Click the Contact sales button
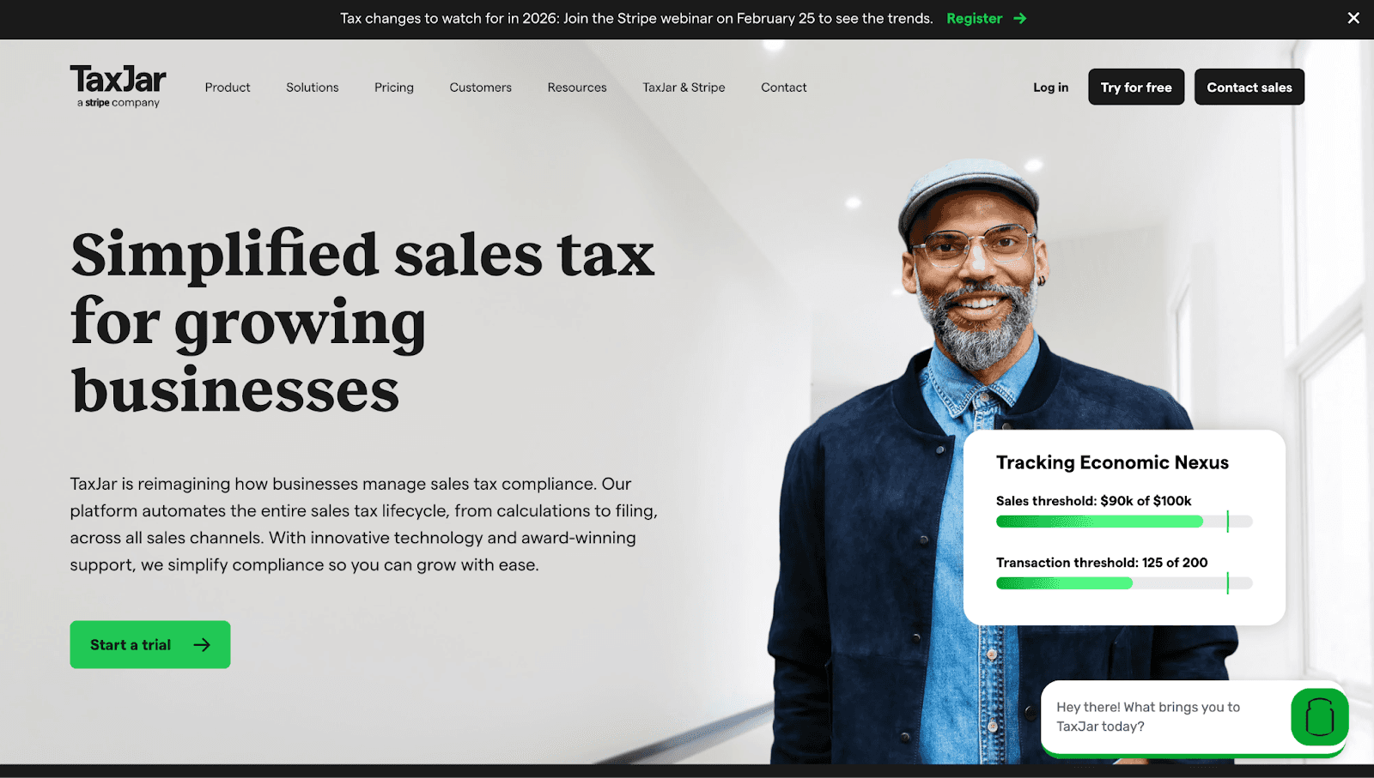Viewport: 1374px width, 778px height. tap(1249, 87)
